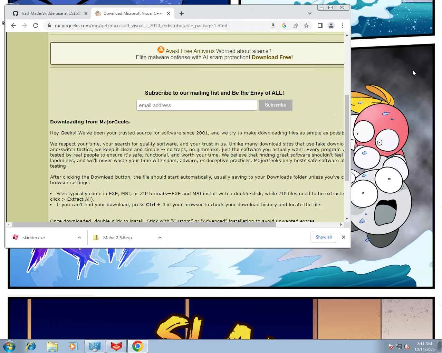Image resolution: width=442 pixels, height=353 pixels.
Task: Follow the Download Free! Avast link
Action: pyautogui.click(x=272, y=58)
